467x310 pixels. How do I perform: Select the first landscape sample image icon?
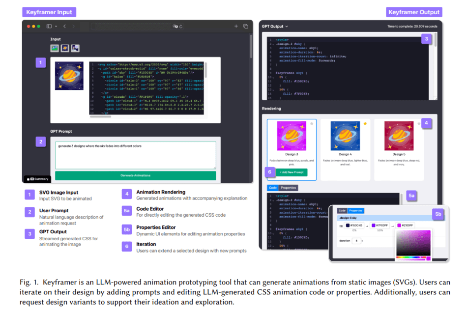tap(55, 48)
